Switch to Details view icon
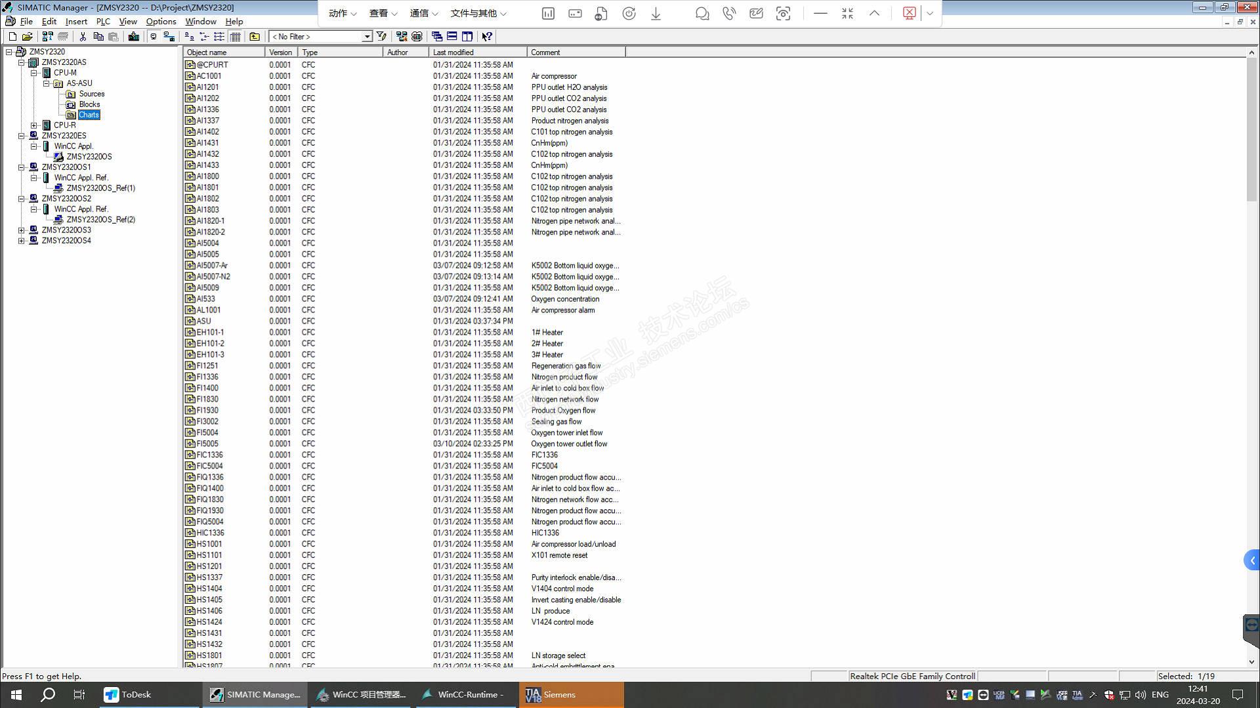Viewport: 1260px width, 708px height. pos(235,37)
